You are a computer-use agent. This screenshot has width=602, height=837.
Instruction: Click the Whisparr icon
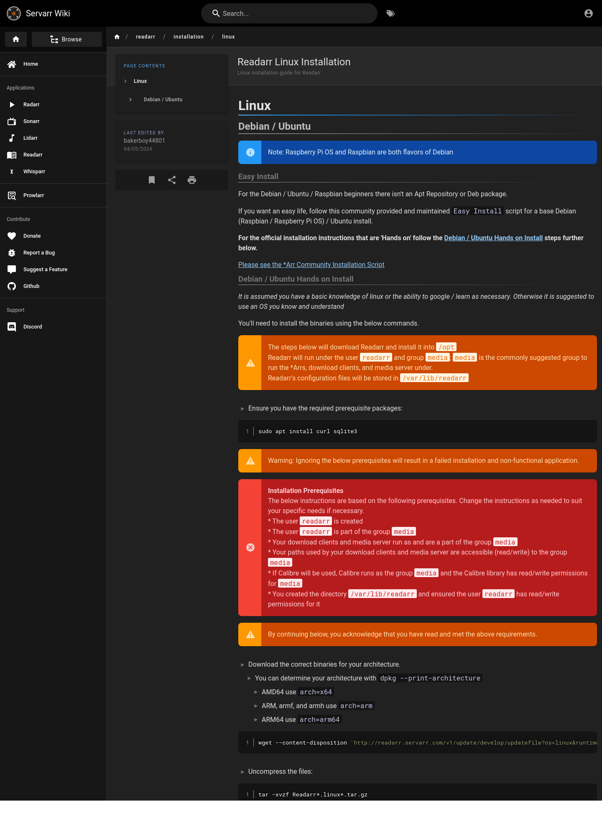[12, 172]
